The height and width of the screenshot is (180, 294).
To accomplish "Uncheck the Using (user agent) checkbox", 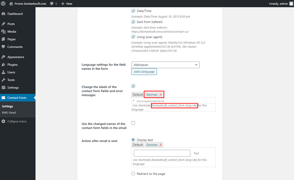I will coord(133,37).
